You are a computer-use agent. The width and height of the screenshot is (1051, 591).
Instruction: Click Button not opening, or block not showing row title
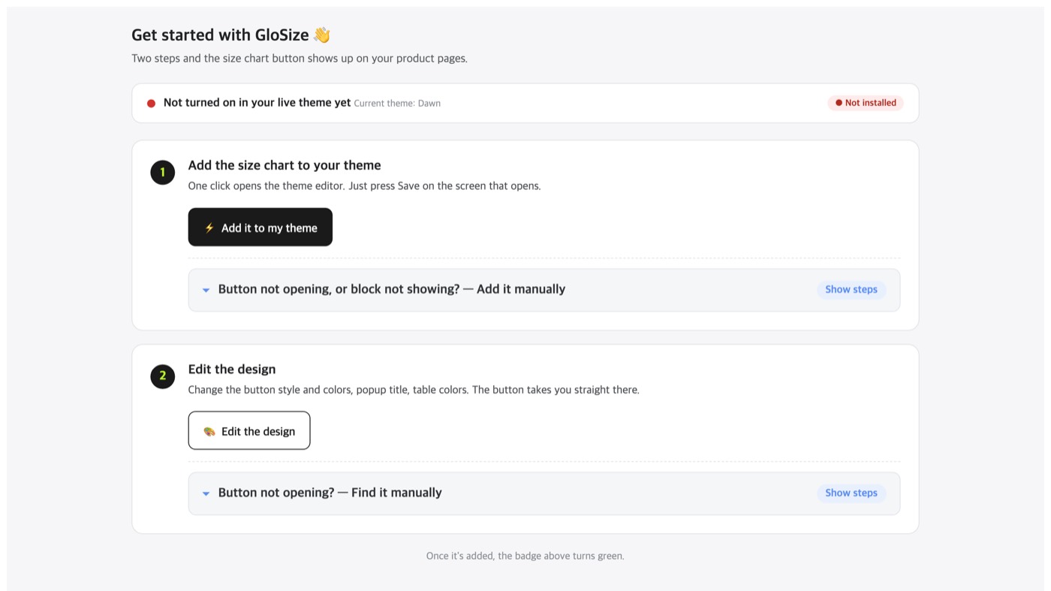pos(392,289)
